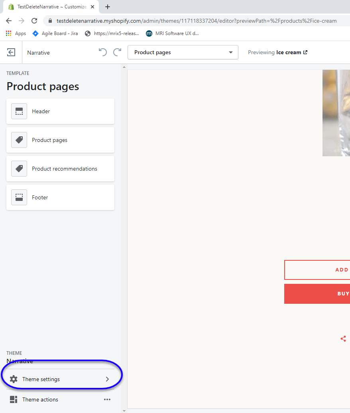
Task: Open the https://mrix5-releas bookmark
Action: click(x=112, y=33)
